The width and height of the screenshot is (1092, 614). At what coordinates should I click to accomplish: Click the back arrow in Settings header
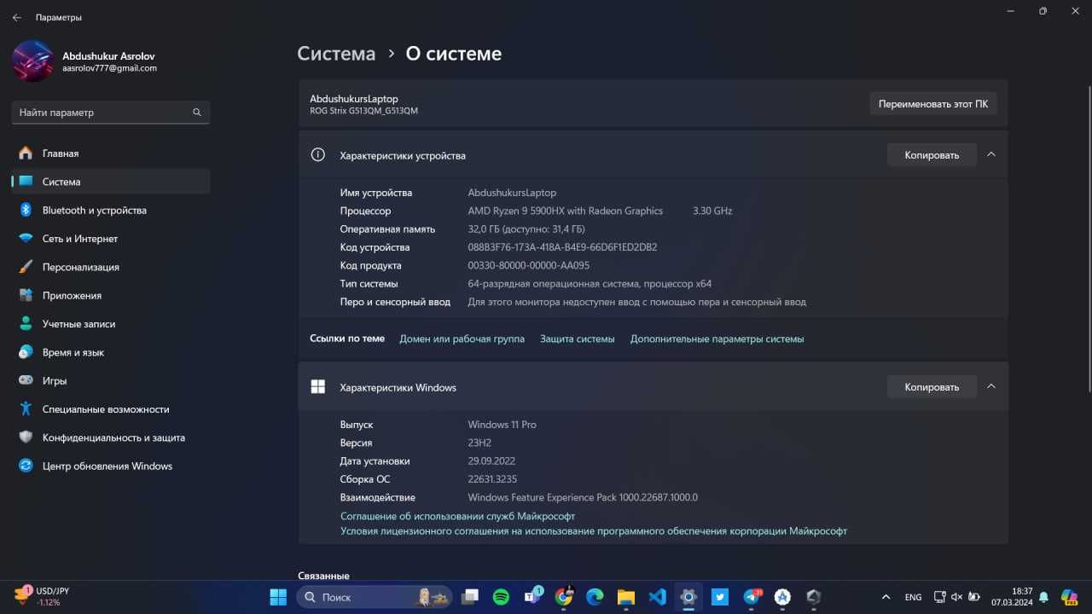pos(16,17)
